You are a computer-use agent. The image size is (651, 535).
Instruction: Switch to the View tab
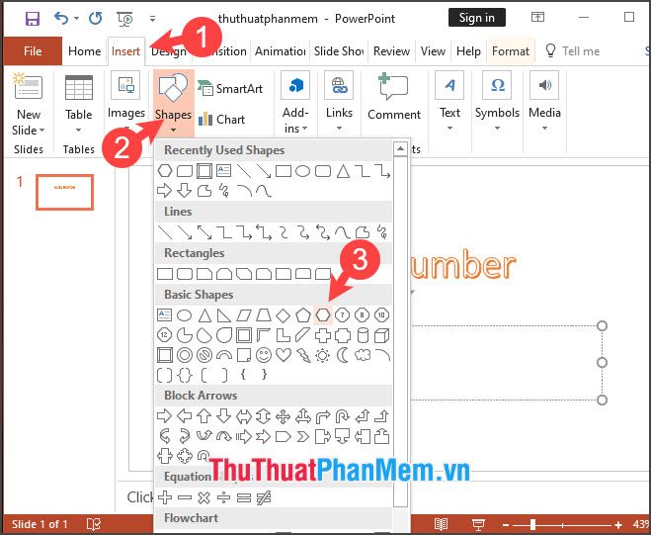[433, 51]
